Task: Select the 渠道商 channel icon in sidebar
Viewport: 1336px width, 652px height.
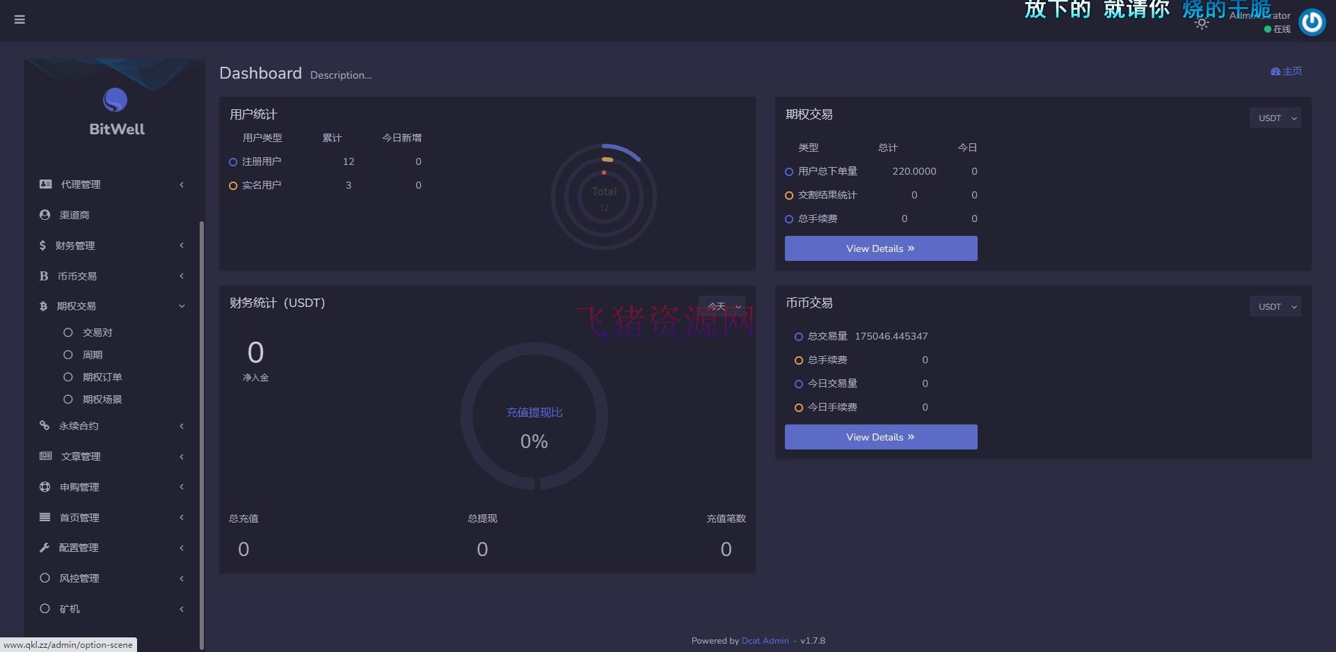Action: [45, 215]
